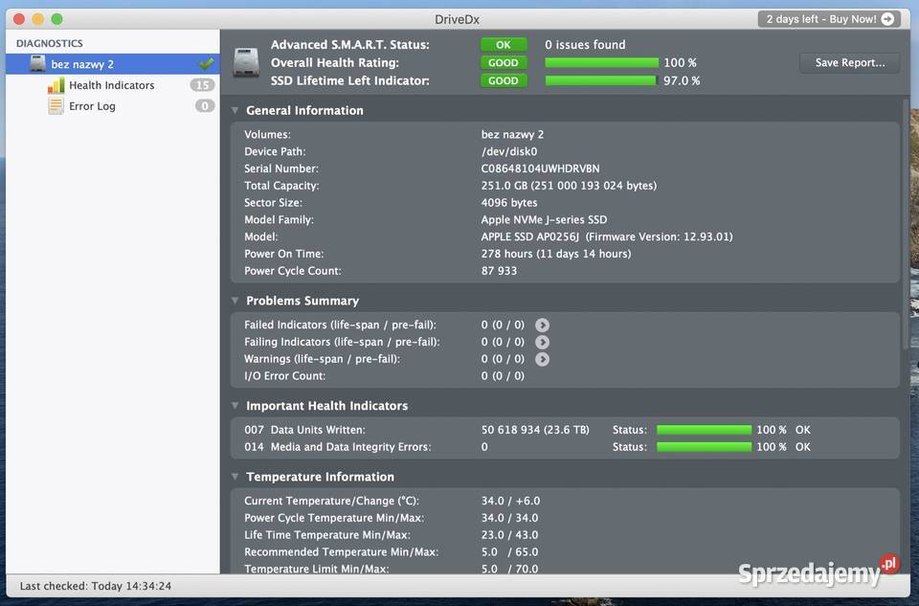Click the 007 Data Units Written label
This screenshot has width=919, height=606.
304,430
